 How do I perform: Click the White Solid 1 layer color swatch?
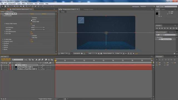point(16,65)
